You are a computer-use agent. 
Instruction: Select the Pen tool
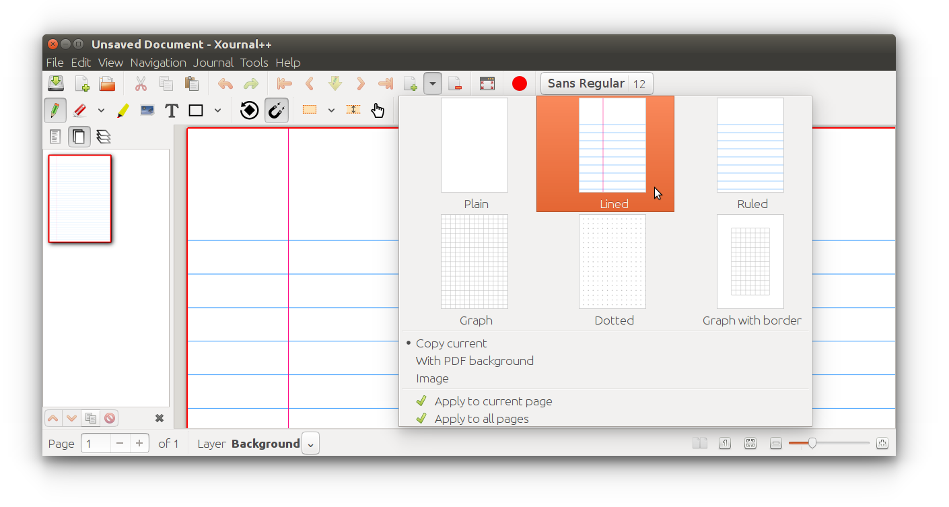55,110
